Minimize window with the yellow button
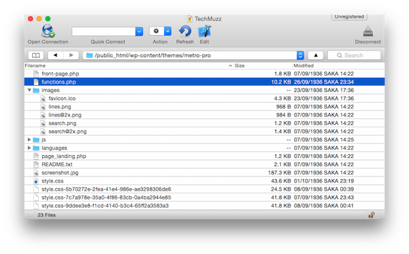Viewport: 409px width, 254px height. pos(39,19)
